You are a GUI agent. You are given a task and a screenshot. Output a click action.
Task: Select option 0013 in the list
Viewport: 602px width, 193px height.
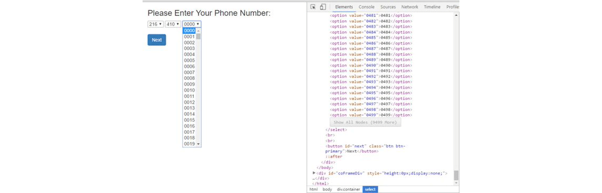pyautogui.click(x=189, y=108)
